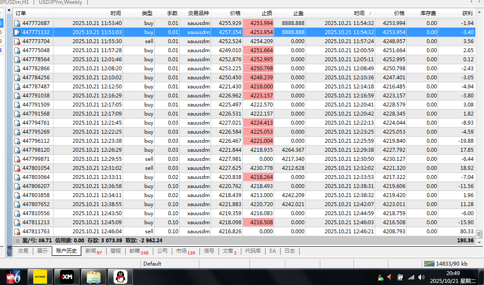Click the 订单 column header
484x285 pixels.
pos(21,13)
